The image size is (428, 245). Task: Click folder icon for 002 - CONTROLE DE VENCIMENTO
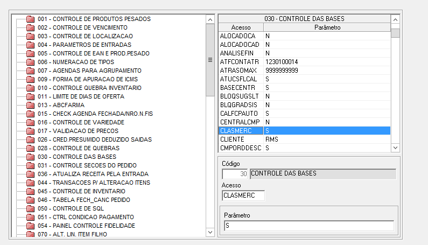(30, 27)
